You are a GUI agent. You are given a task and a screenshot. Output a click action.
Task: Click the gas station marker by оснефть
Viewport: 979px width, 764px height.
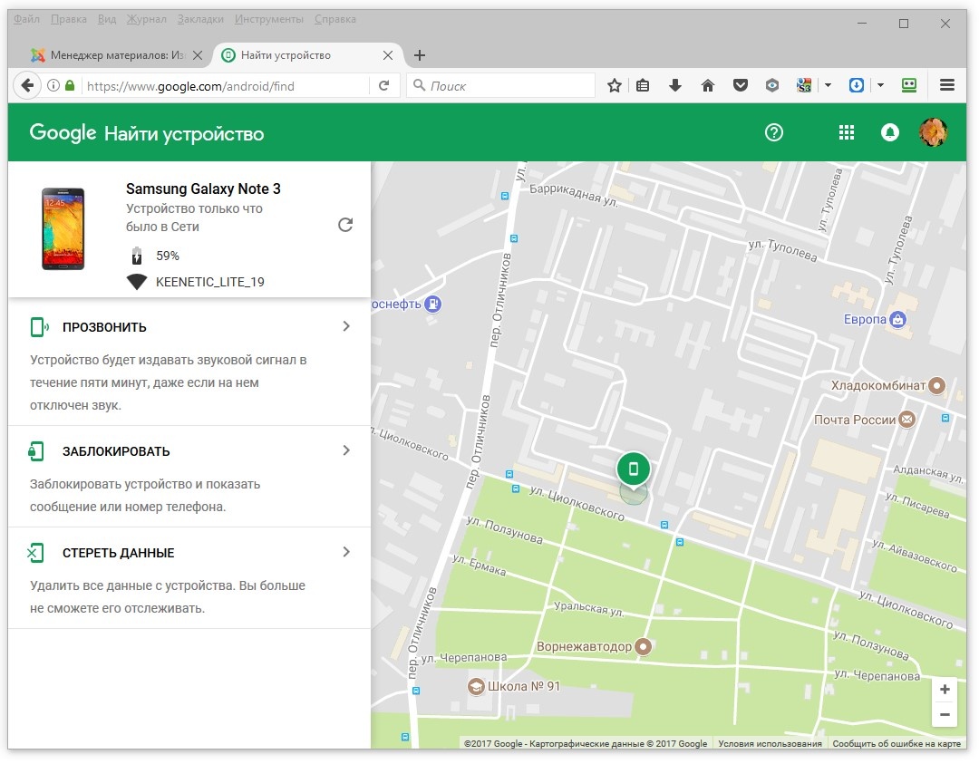(432, 304)
